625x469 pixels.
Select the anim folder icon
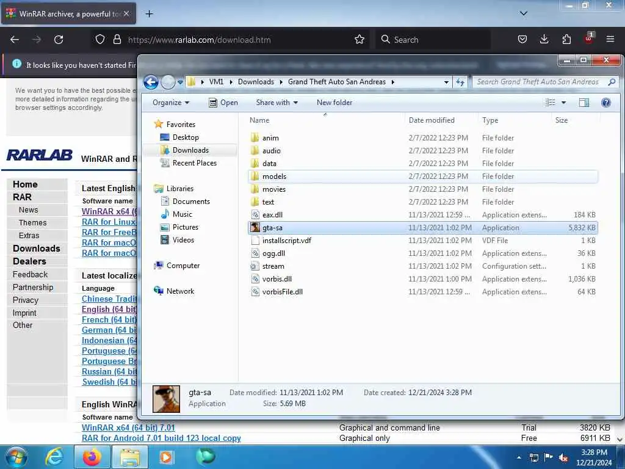pyautogui.click(x=255, y=137)
